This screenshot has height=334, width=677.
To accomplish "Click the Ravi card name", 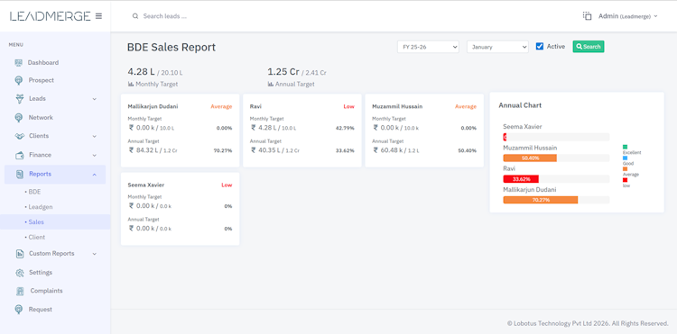I will coord(255,106).
